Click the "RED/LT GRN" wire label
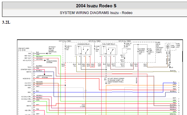The width and height of the screenshot is (187, 115). tap(83, 106)
